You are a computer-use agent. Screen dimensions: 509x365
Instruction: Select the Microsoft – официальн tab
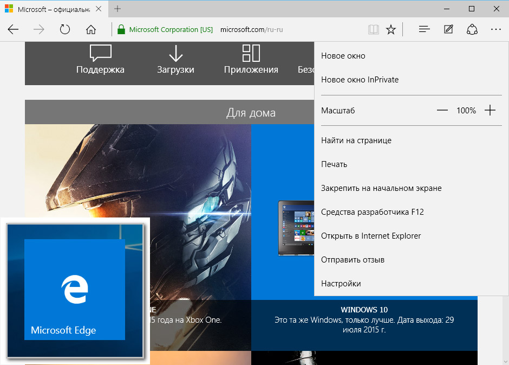(54, 9)
